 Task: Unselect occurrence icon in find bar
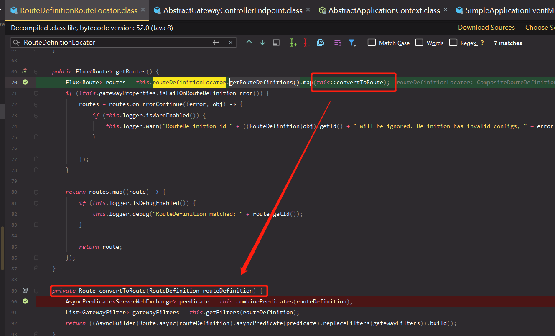coord(307,43)
